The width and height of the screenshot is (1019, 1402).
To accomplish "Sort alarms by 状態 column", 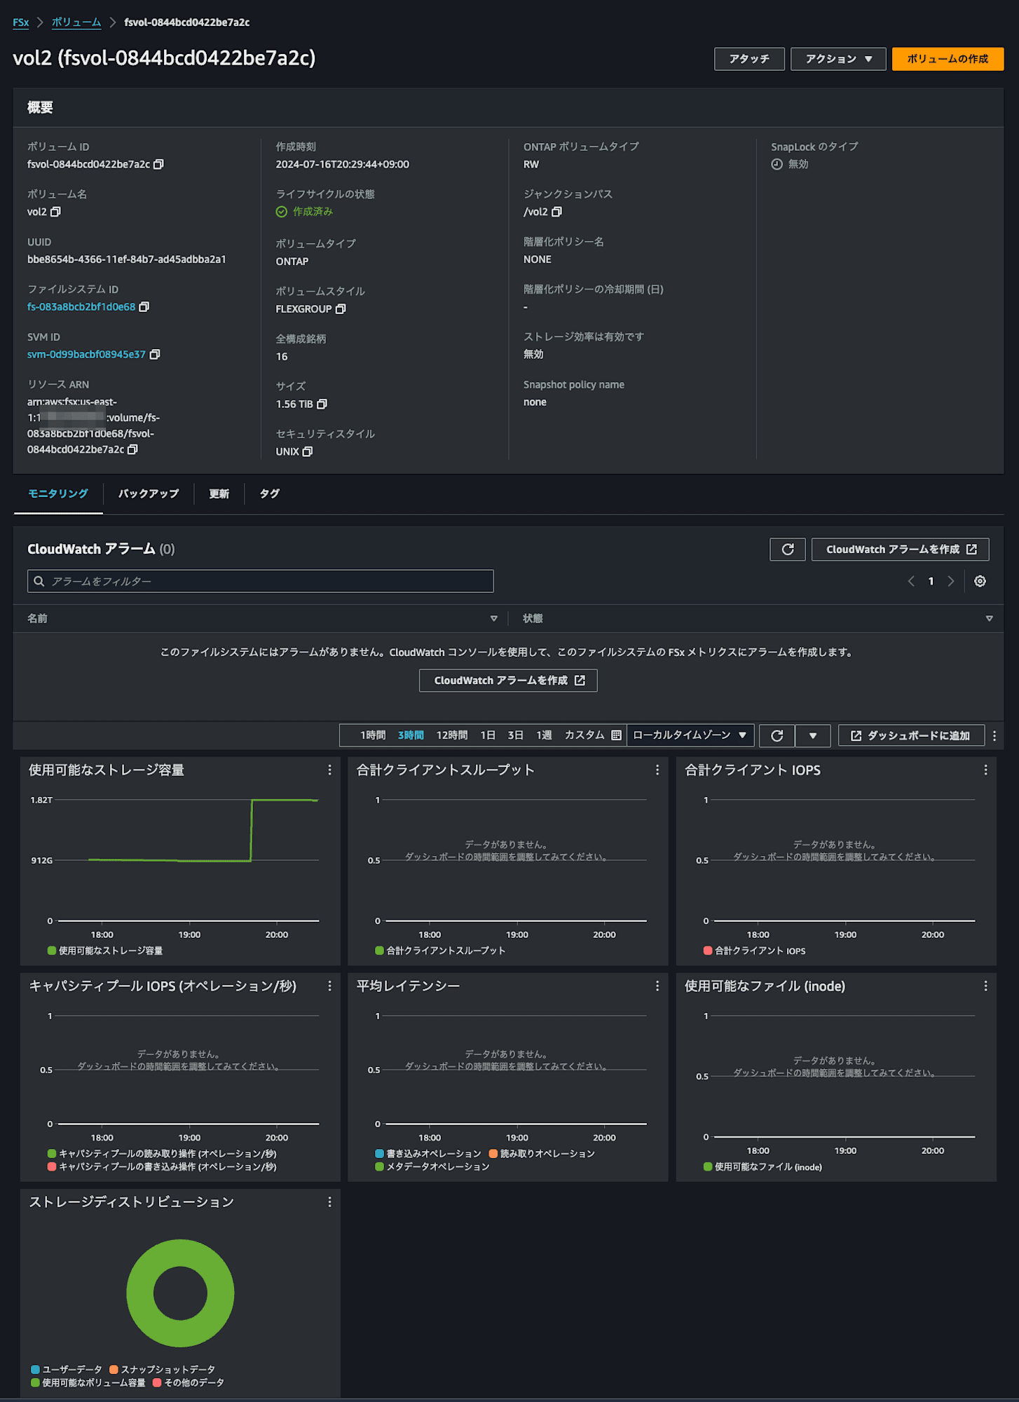I will (990, 618).
